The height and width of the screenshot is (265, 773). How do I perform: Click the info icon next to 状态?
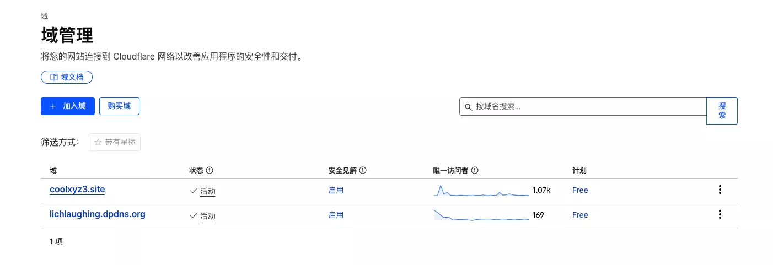click(x=210, y=171)
